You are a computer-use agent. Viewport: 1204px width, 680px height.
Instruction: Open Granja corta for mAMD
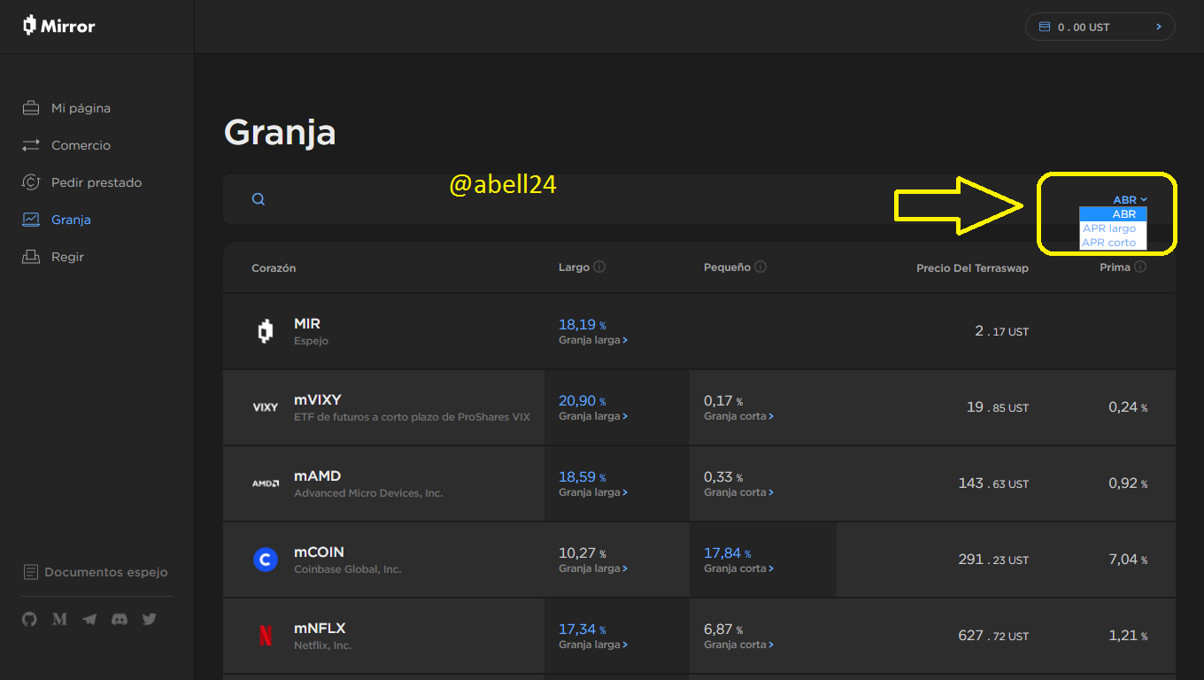coord(738,492)
